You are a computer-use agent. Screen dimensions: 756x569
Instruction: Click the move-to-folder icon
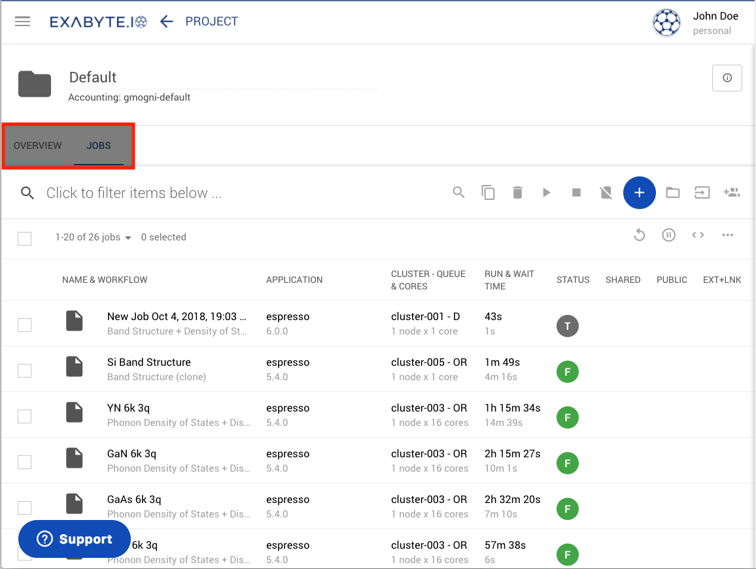672,193
